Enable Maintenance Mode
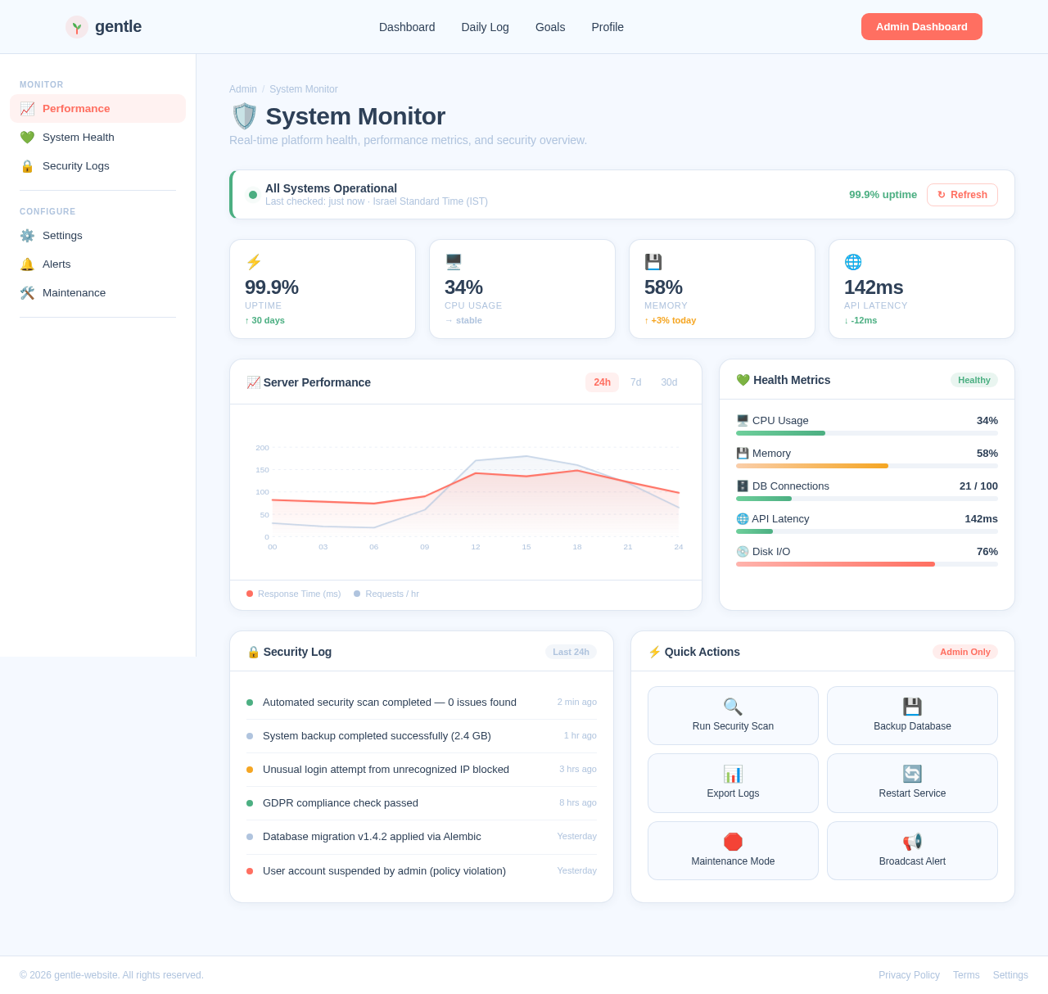This screenshot has width=1048, height=994. (x=732, y=841)
